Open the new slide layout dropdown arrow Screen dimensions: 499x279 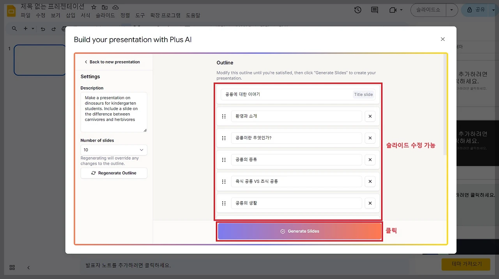click(33, 28)
